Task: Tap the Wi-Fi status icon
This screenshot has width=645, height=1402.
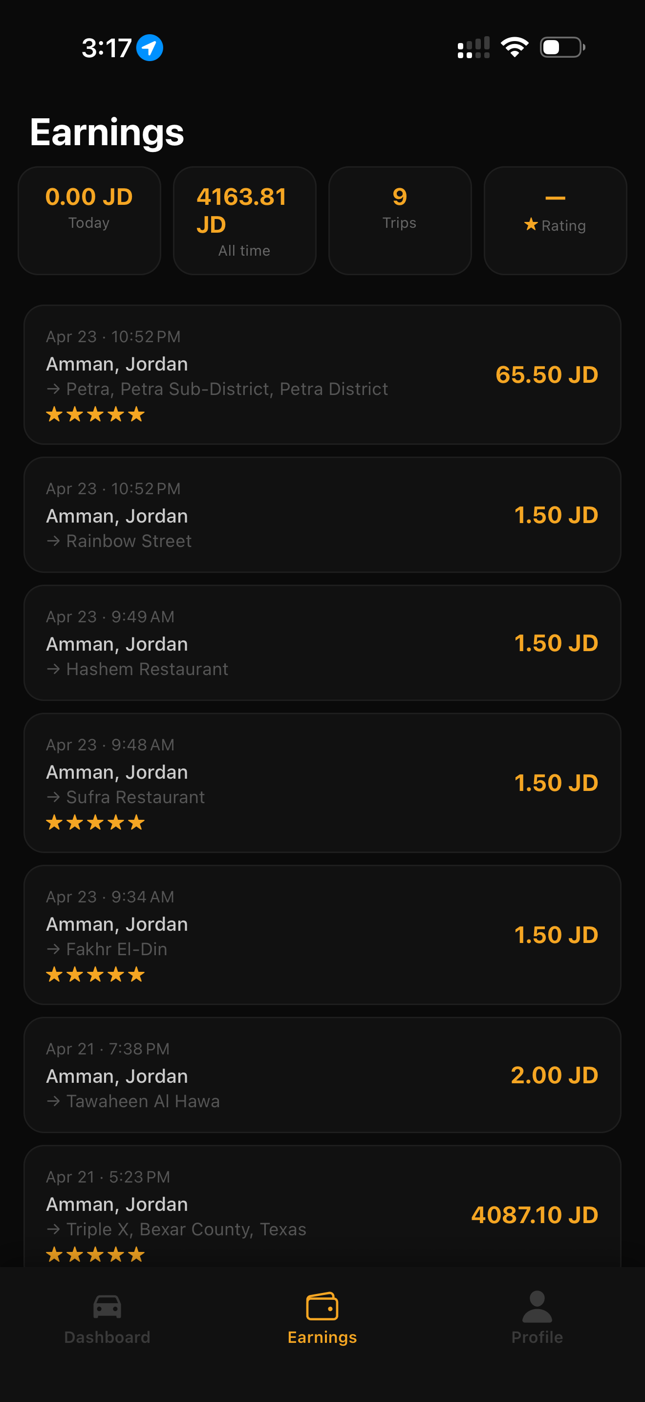Action: (515, 47)
